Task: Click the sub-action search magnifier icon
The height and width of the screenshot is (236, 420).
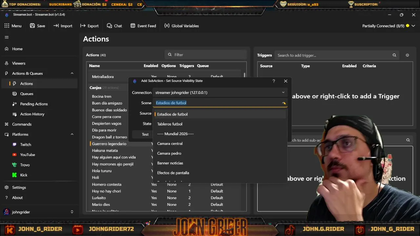Action: coord(408,140)
